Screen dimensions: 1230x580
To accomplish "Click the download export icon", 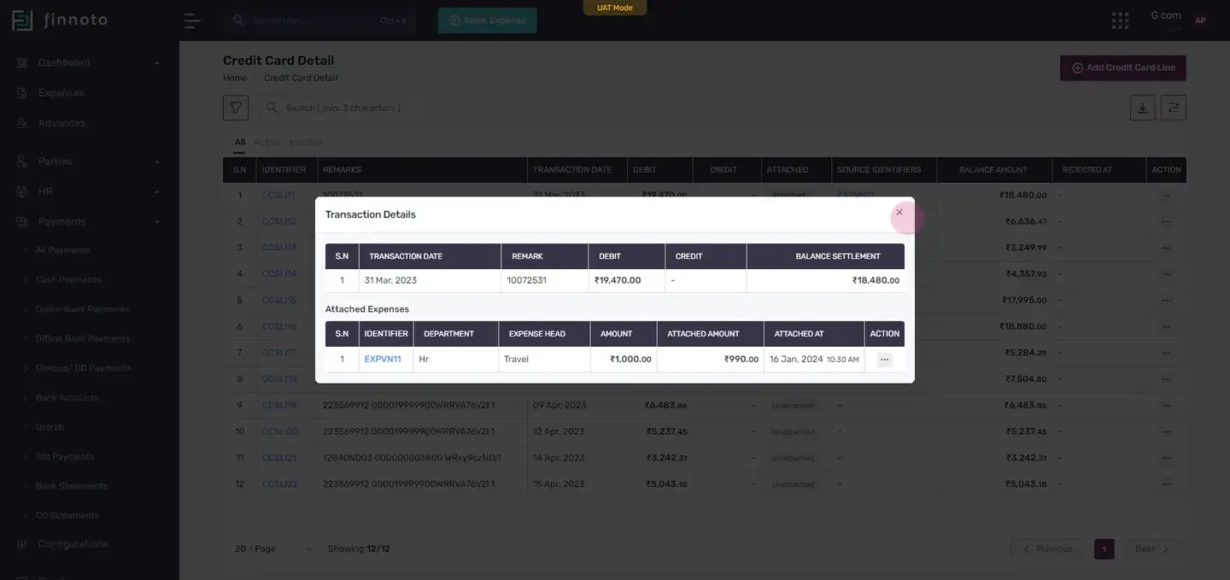I will [1143, 108].
